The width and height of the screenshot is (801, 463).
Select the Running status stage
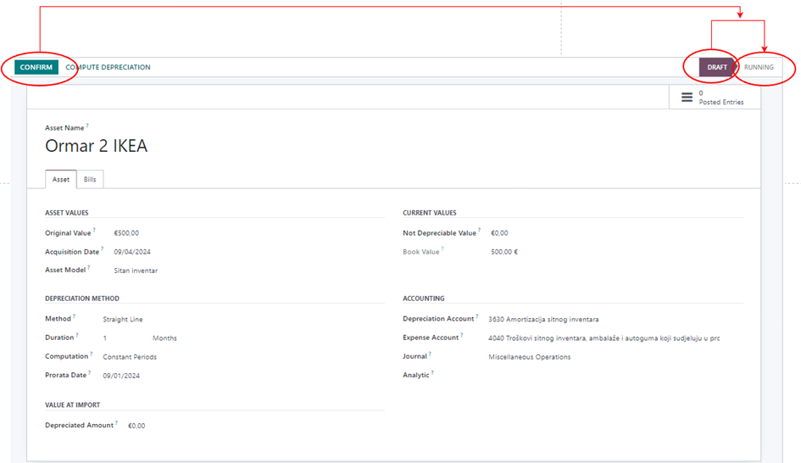coord(759,67)
